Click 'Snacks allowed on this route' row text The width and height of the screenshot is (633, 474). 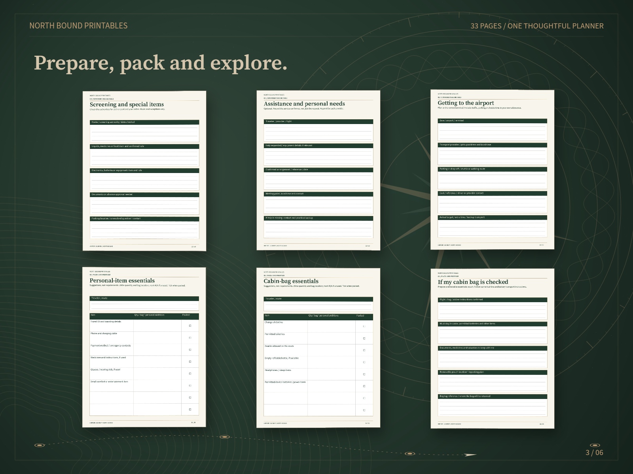[279, 346]
